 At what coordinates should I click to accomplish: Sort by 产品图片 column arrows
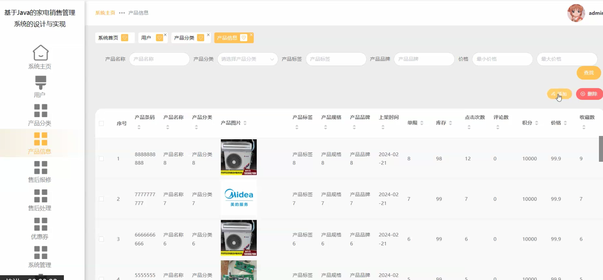tap(245, 123)
